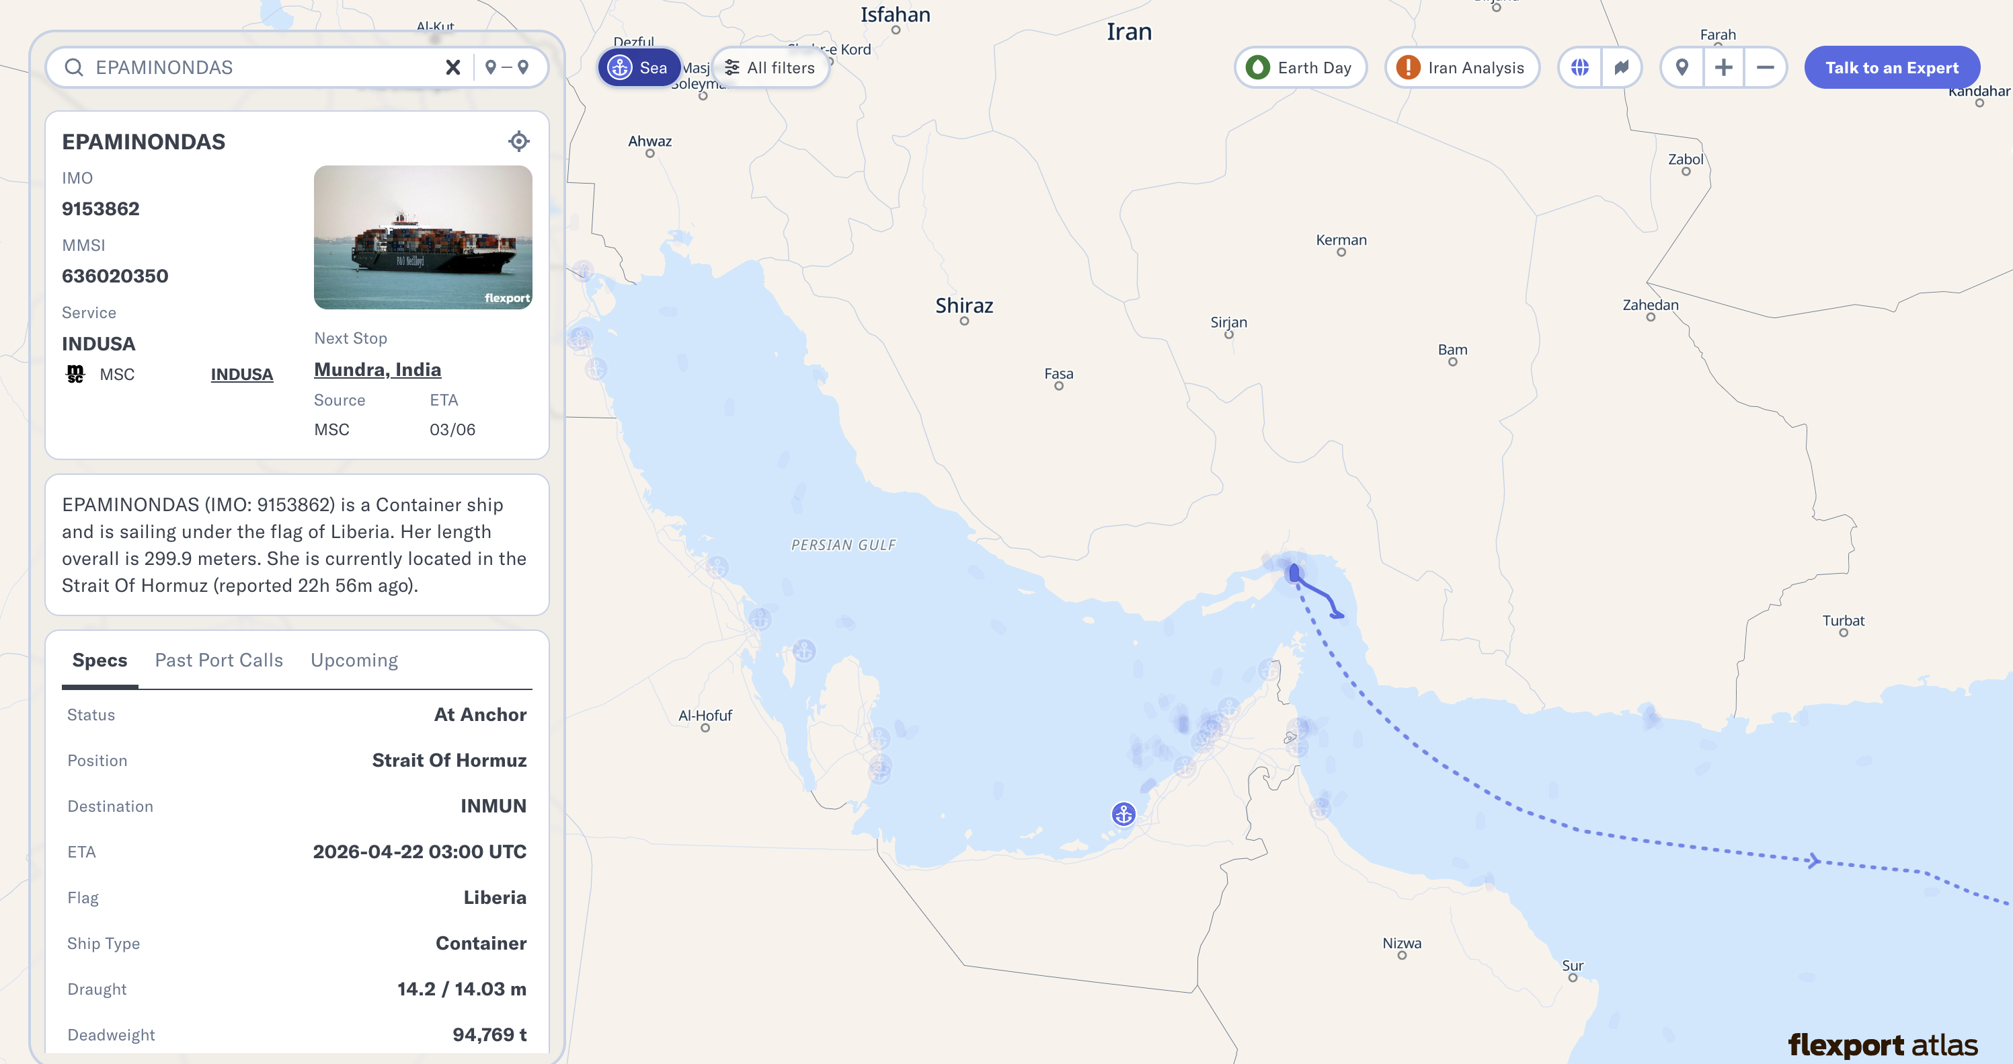Switch to globe projection view
This screenshot has height=1064, width=2013.
pyautogui.click(x=1579, y=67)
